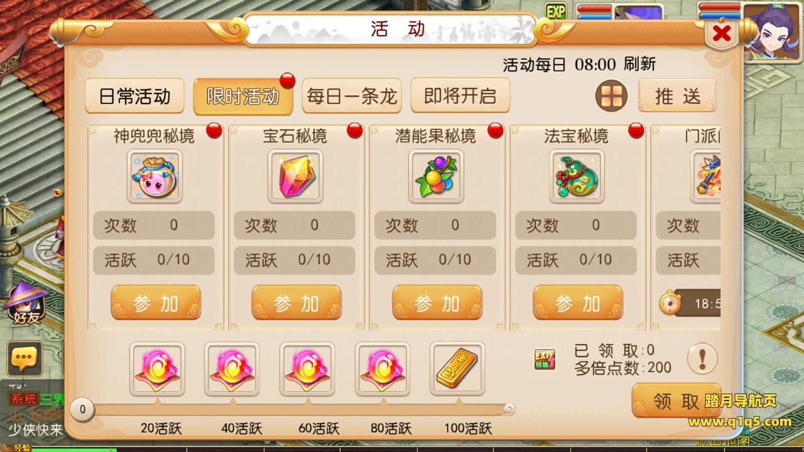
Task: Click the 推送 button
Action: [678, 96]
